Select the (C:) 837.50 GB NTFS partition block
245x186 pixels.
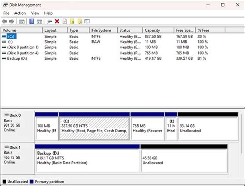pos(94,126)
